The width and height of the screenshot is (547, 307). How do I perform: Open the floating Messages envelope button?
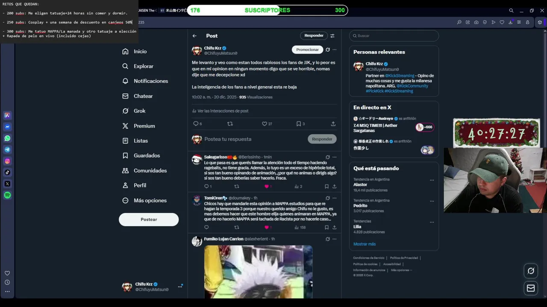pyautogui.click(x=531, y=288)
